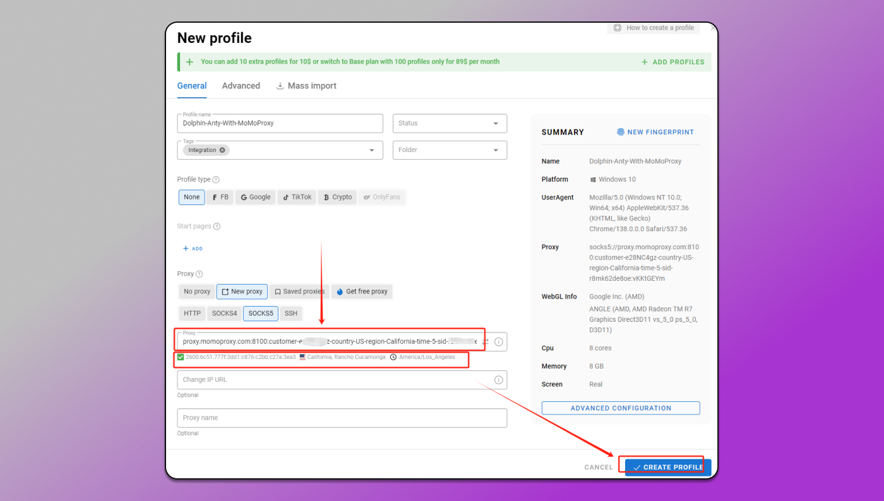The width and height of the screenshot is (884, 501).
Task: Select FB profile type
Action: (220, 197)
